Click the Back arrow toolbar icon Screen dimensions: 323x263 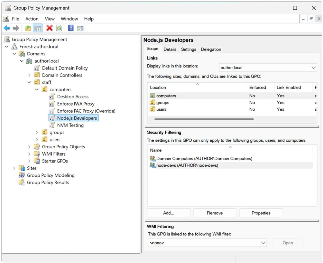click(x=7, y=28)
